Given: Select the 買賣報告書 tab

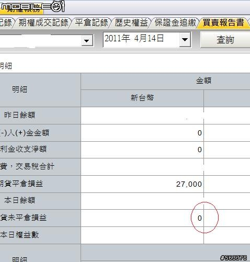Looking at the screenshot, I should [x=223, y=22].
